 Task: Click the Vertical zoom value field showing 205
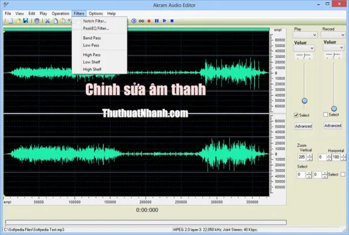click(303, 157)
